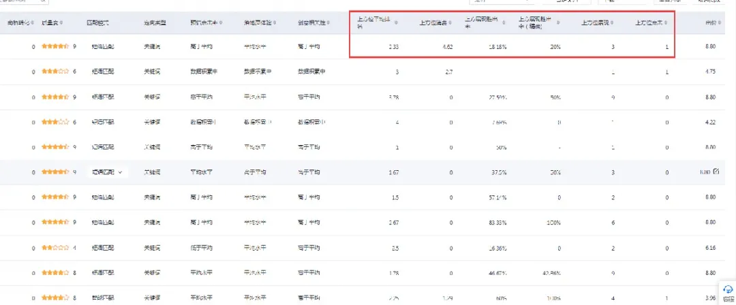Sort by the 商桥转化 column arrow icon
This screenshot has height=305, width=736.
(x=33, y=22)
